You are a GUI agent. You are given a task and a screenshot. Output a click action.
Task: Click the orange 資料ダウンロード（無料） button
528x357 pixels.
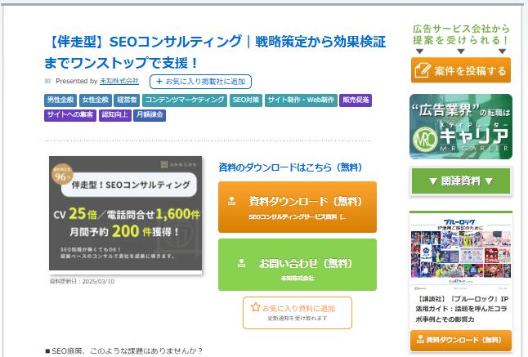(298, 207)
